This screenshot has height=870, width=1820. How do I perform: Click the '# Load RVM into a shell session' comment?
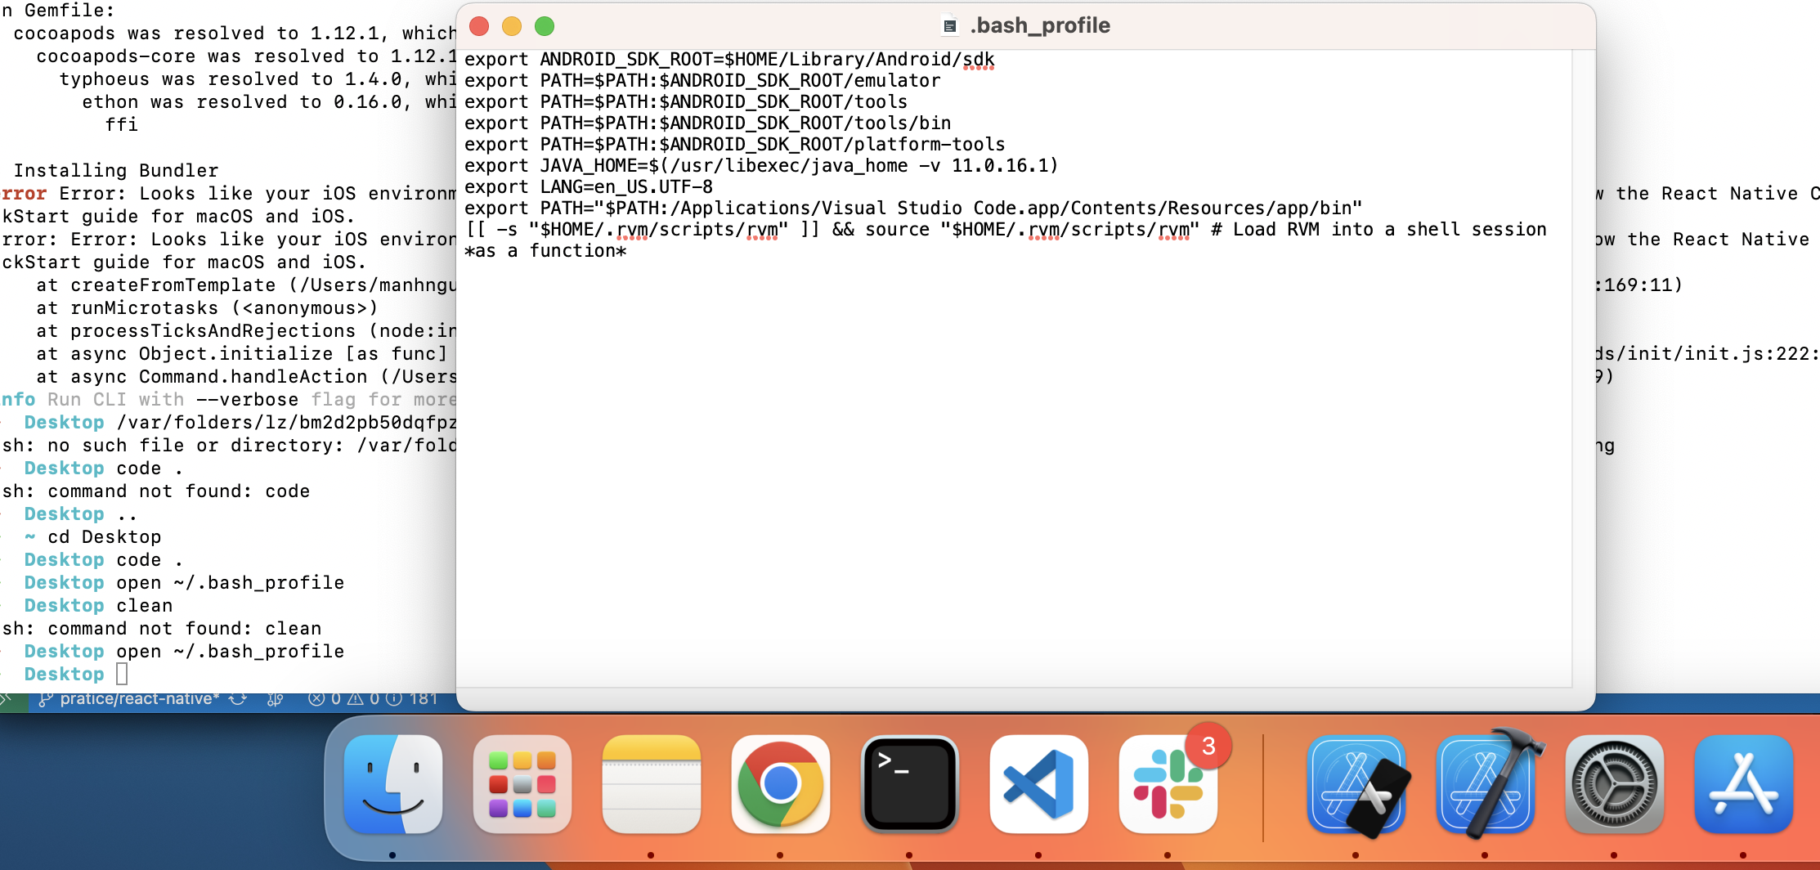click(x=1378, y=230)
